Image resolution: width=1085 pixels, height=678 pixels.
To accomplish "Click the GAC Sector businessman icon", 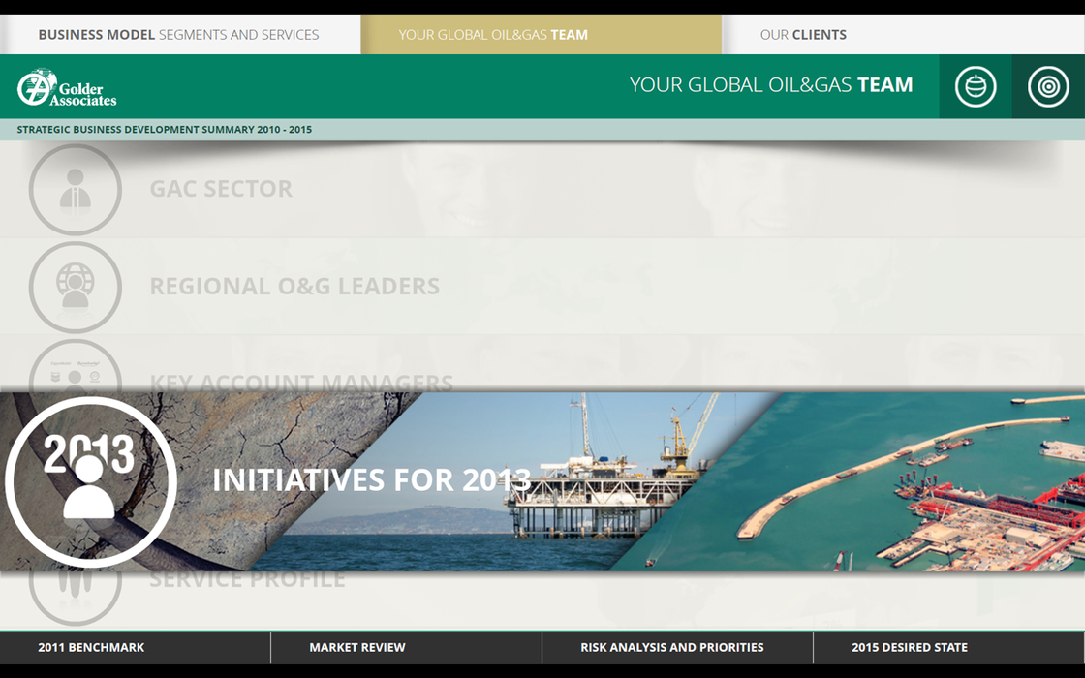I will click(x=76, y=190).
